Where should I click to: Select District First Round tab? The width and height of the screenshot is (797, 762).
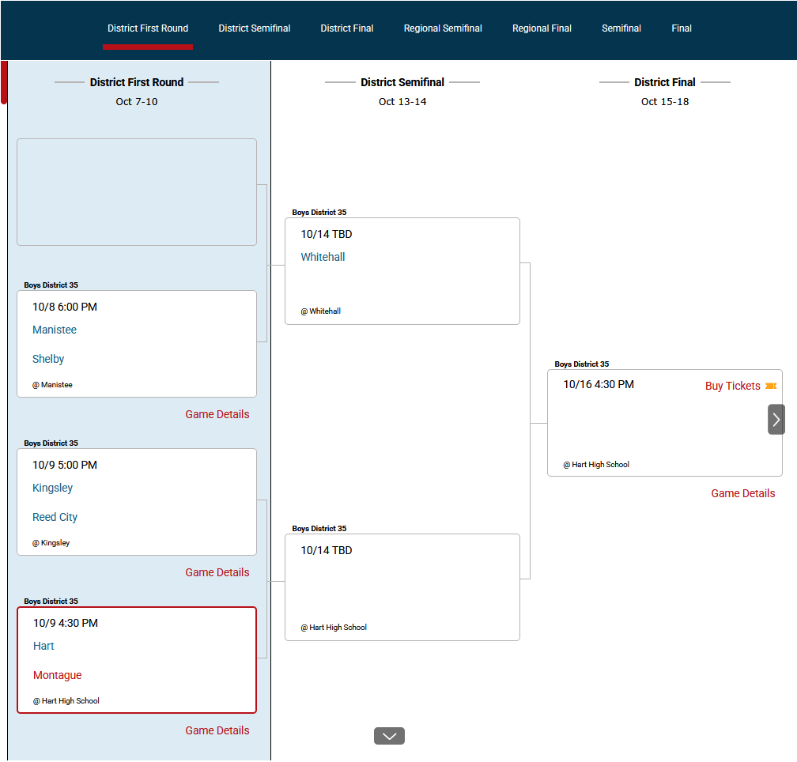click(x=148, y=28)
